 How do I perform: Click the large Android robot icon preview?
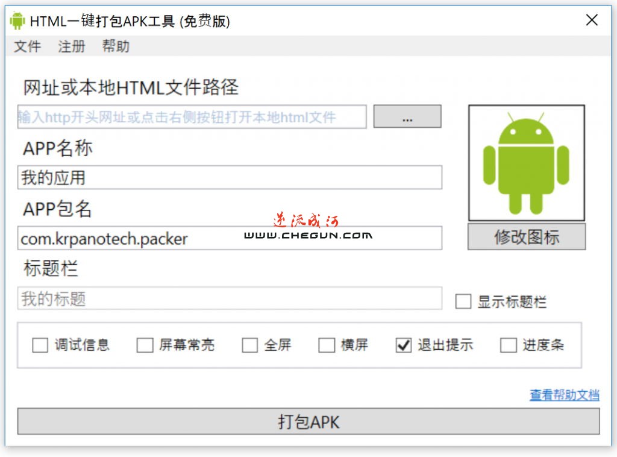coord(526,163)
